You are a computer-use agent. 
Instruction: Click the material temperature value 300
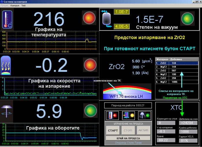[x=136, y=67]
